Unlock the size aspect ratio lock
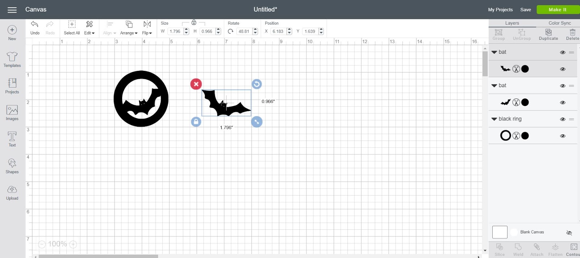This screenshot has height=258, width=580. tap(194, 22)
